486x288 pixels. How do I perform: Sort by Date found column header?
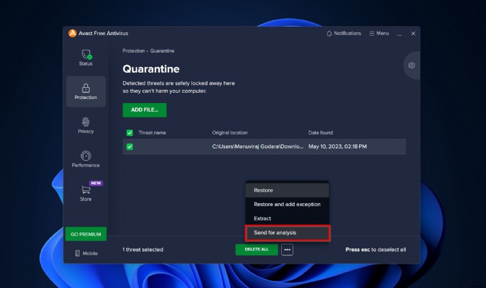(321, 133)
